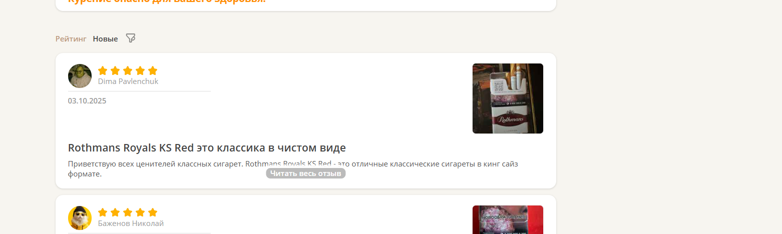The width and height of the screenshot is (782, 234).
Task: Sort reviews by Рейтинг
Action: coord(71,38)
